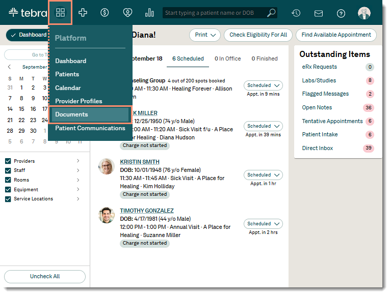Open the Clinical plus icon menu
390x295 pixels.
pyautogui.click(x=83, y=13)
